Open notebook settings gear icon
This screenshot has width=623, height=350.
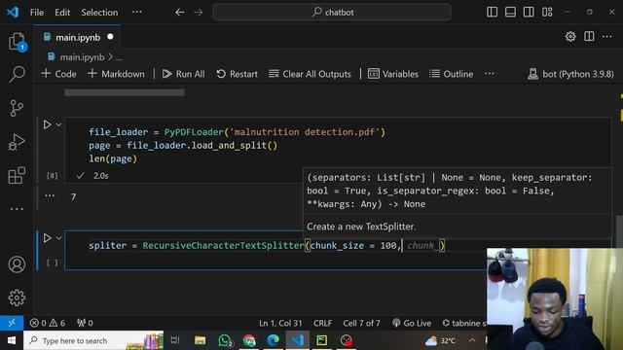point(570,37)
